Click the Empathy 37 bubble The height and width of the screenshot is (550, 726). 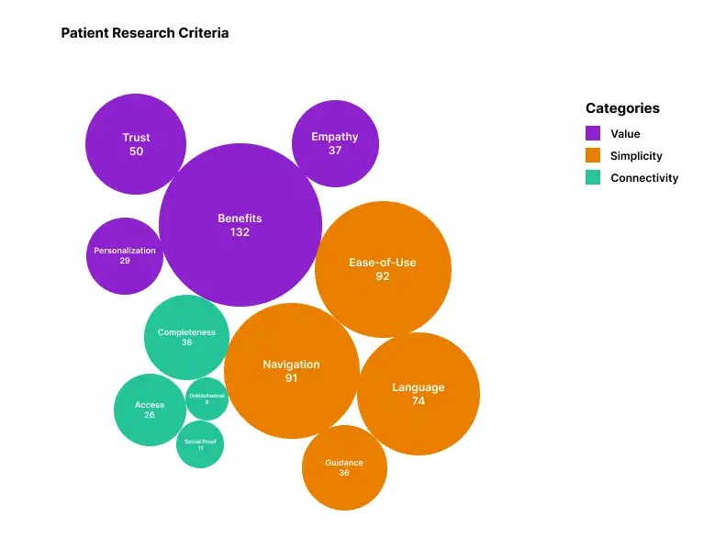(x=334, y=143)
